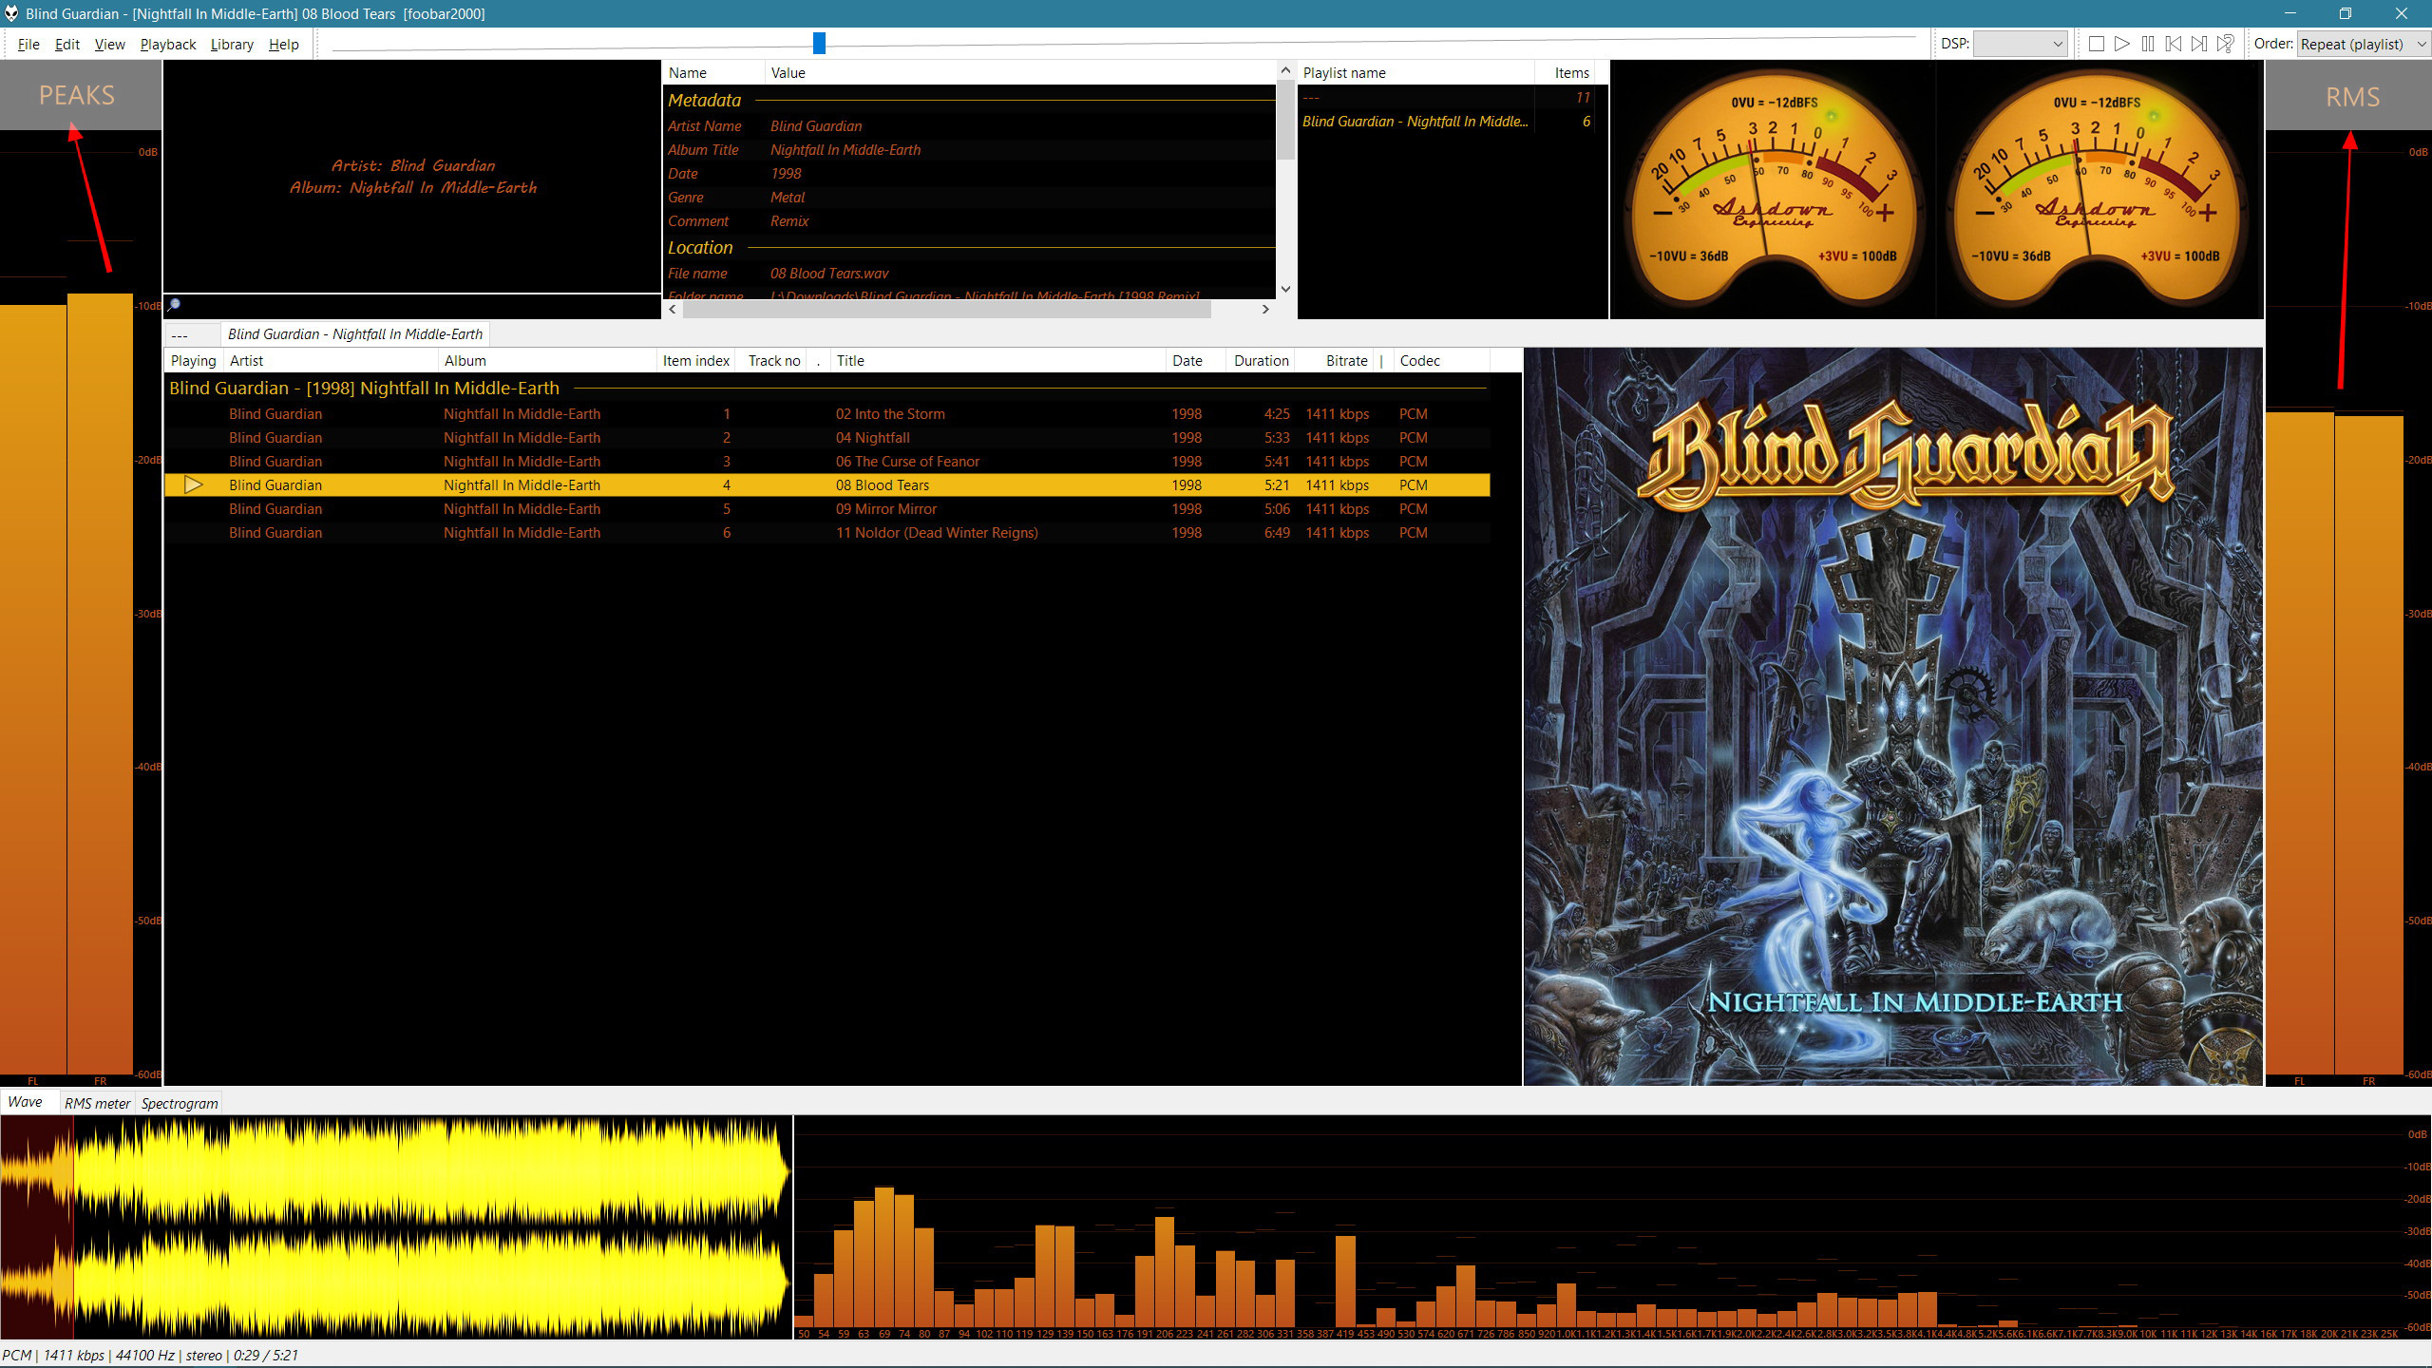This screenshot has height=1368, width=2432.
Task: Skip to the next track
Action: point(2199,44)
